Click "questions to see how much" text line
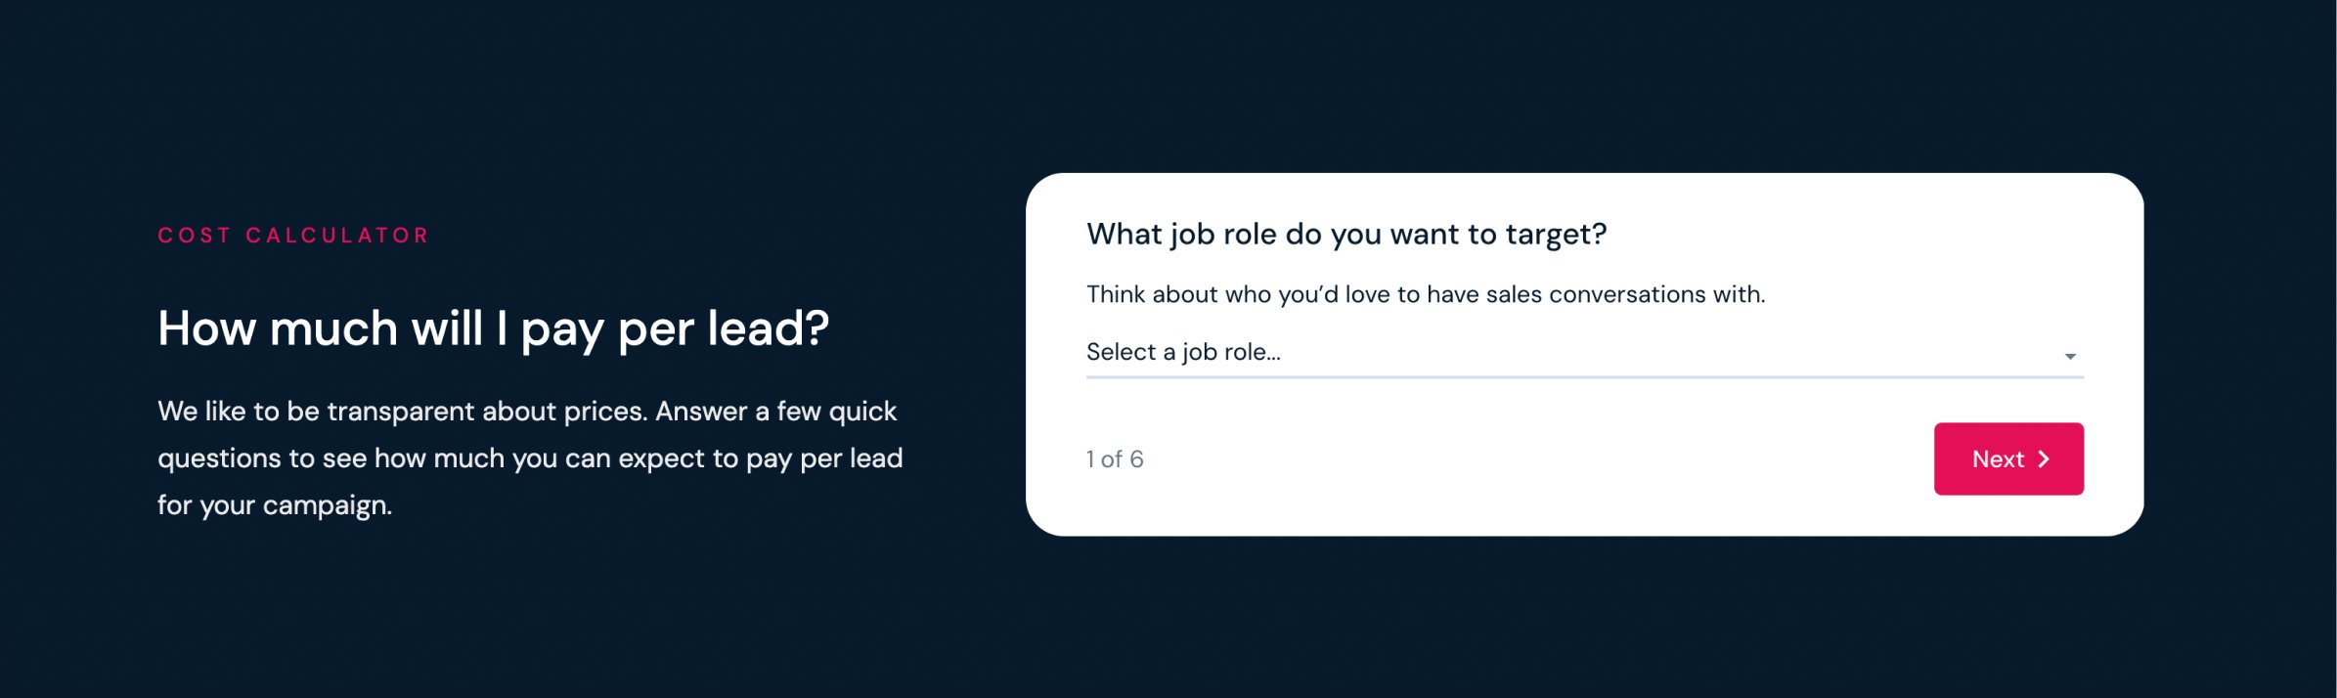Image resolution: width=2337 pixels, height=698 pixels. 530,458
